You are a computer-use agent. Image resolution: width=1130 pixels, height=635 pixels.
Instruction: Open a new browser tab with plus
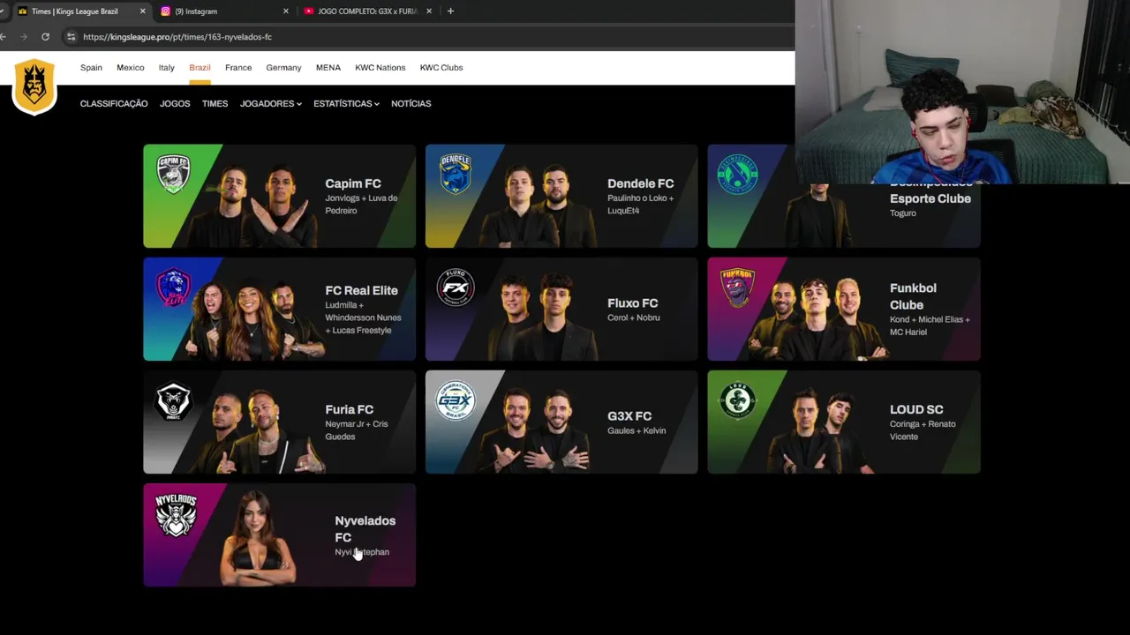pos(450,11)
